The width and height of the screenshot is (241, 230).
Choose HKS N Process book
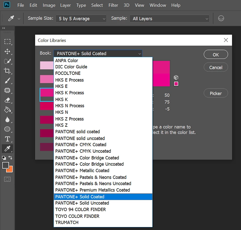pos(103,106)
